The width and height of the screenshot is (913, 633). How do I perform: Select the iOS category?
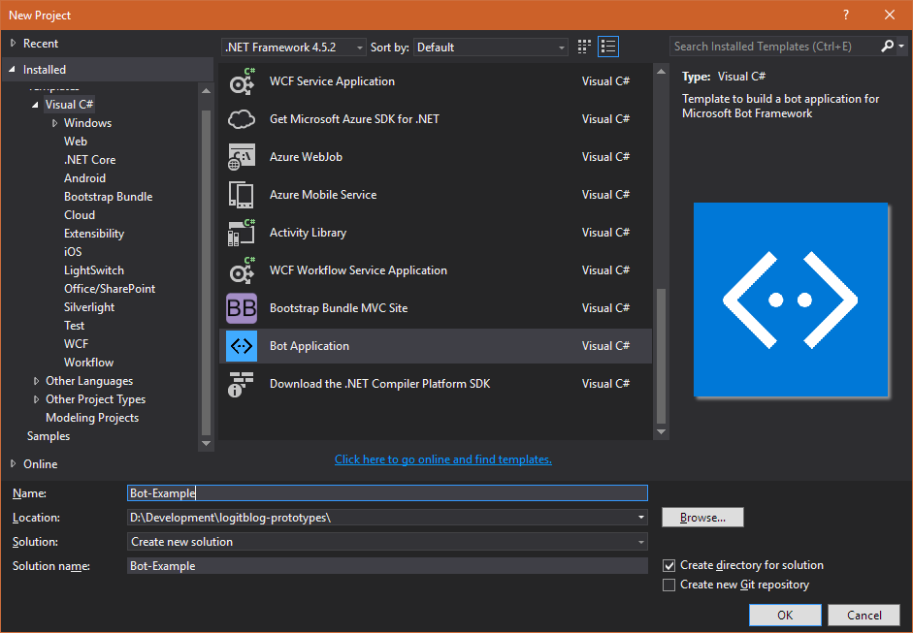coord(73,252)
